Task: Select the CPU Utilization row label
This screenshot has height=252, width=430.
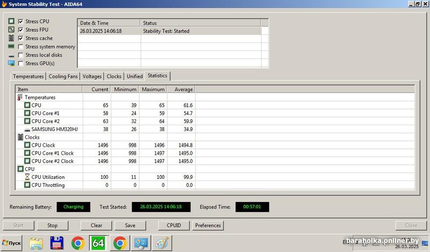Action: [x=48, y=177]
